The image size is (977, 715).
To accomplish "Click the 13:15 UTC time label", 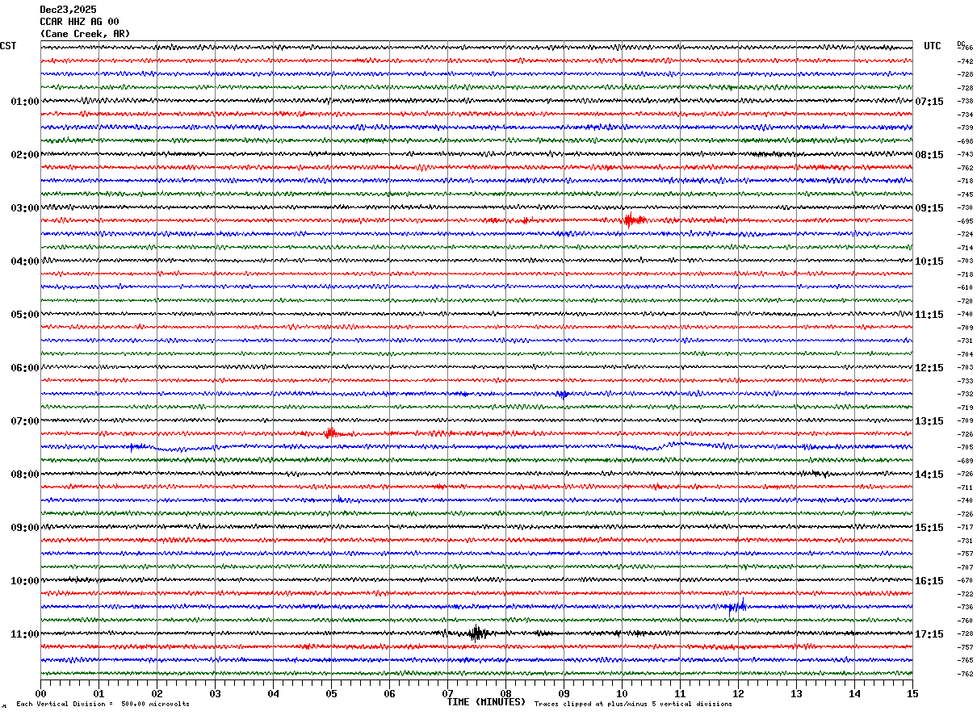I will tap(929, 421).
